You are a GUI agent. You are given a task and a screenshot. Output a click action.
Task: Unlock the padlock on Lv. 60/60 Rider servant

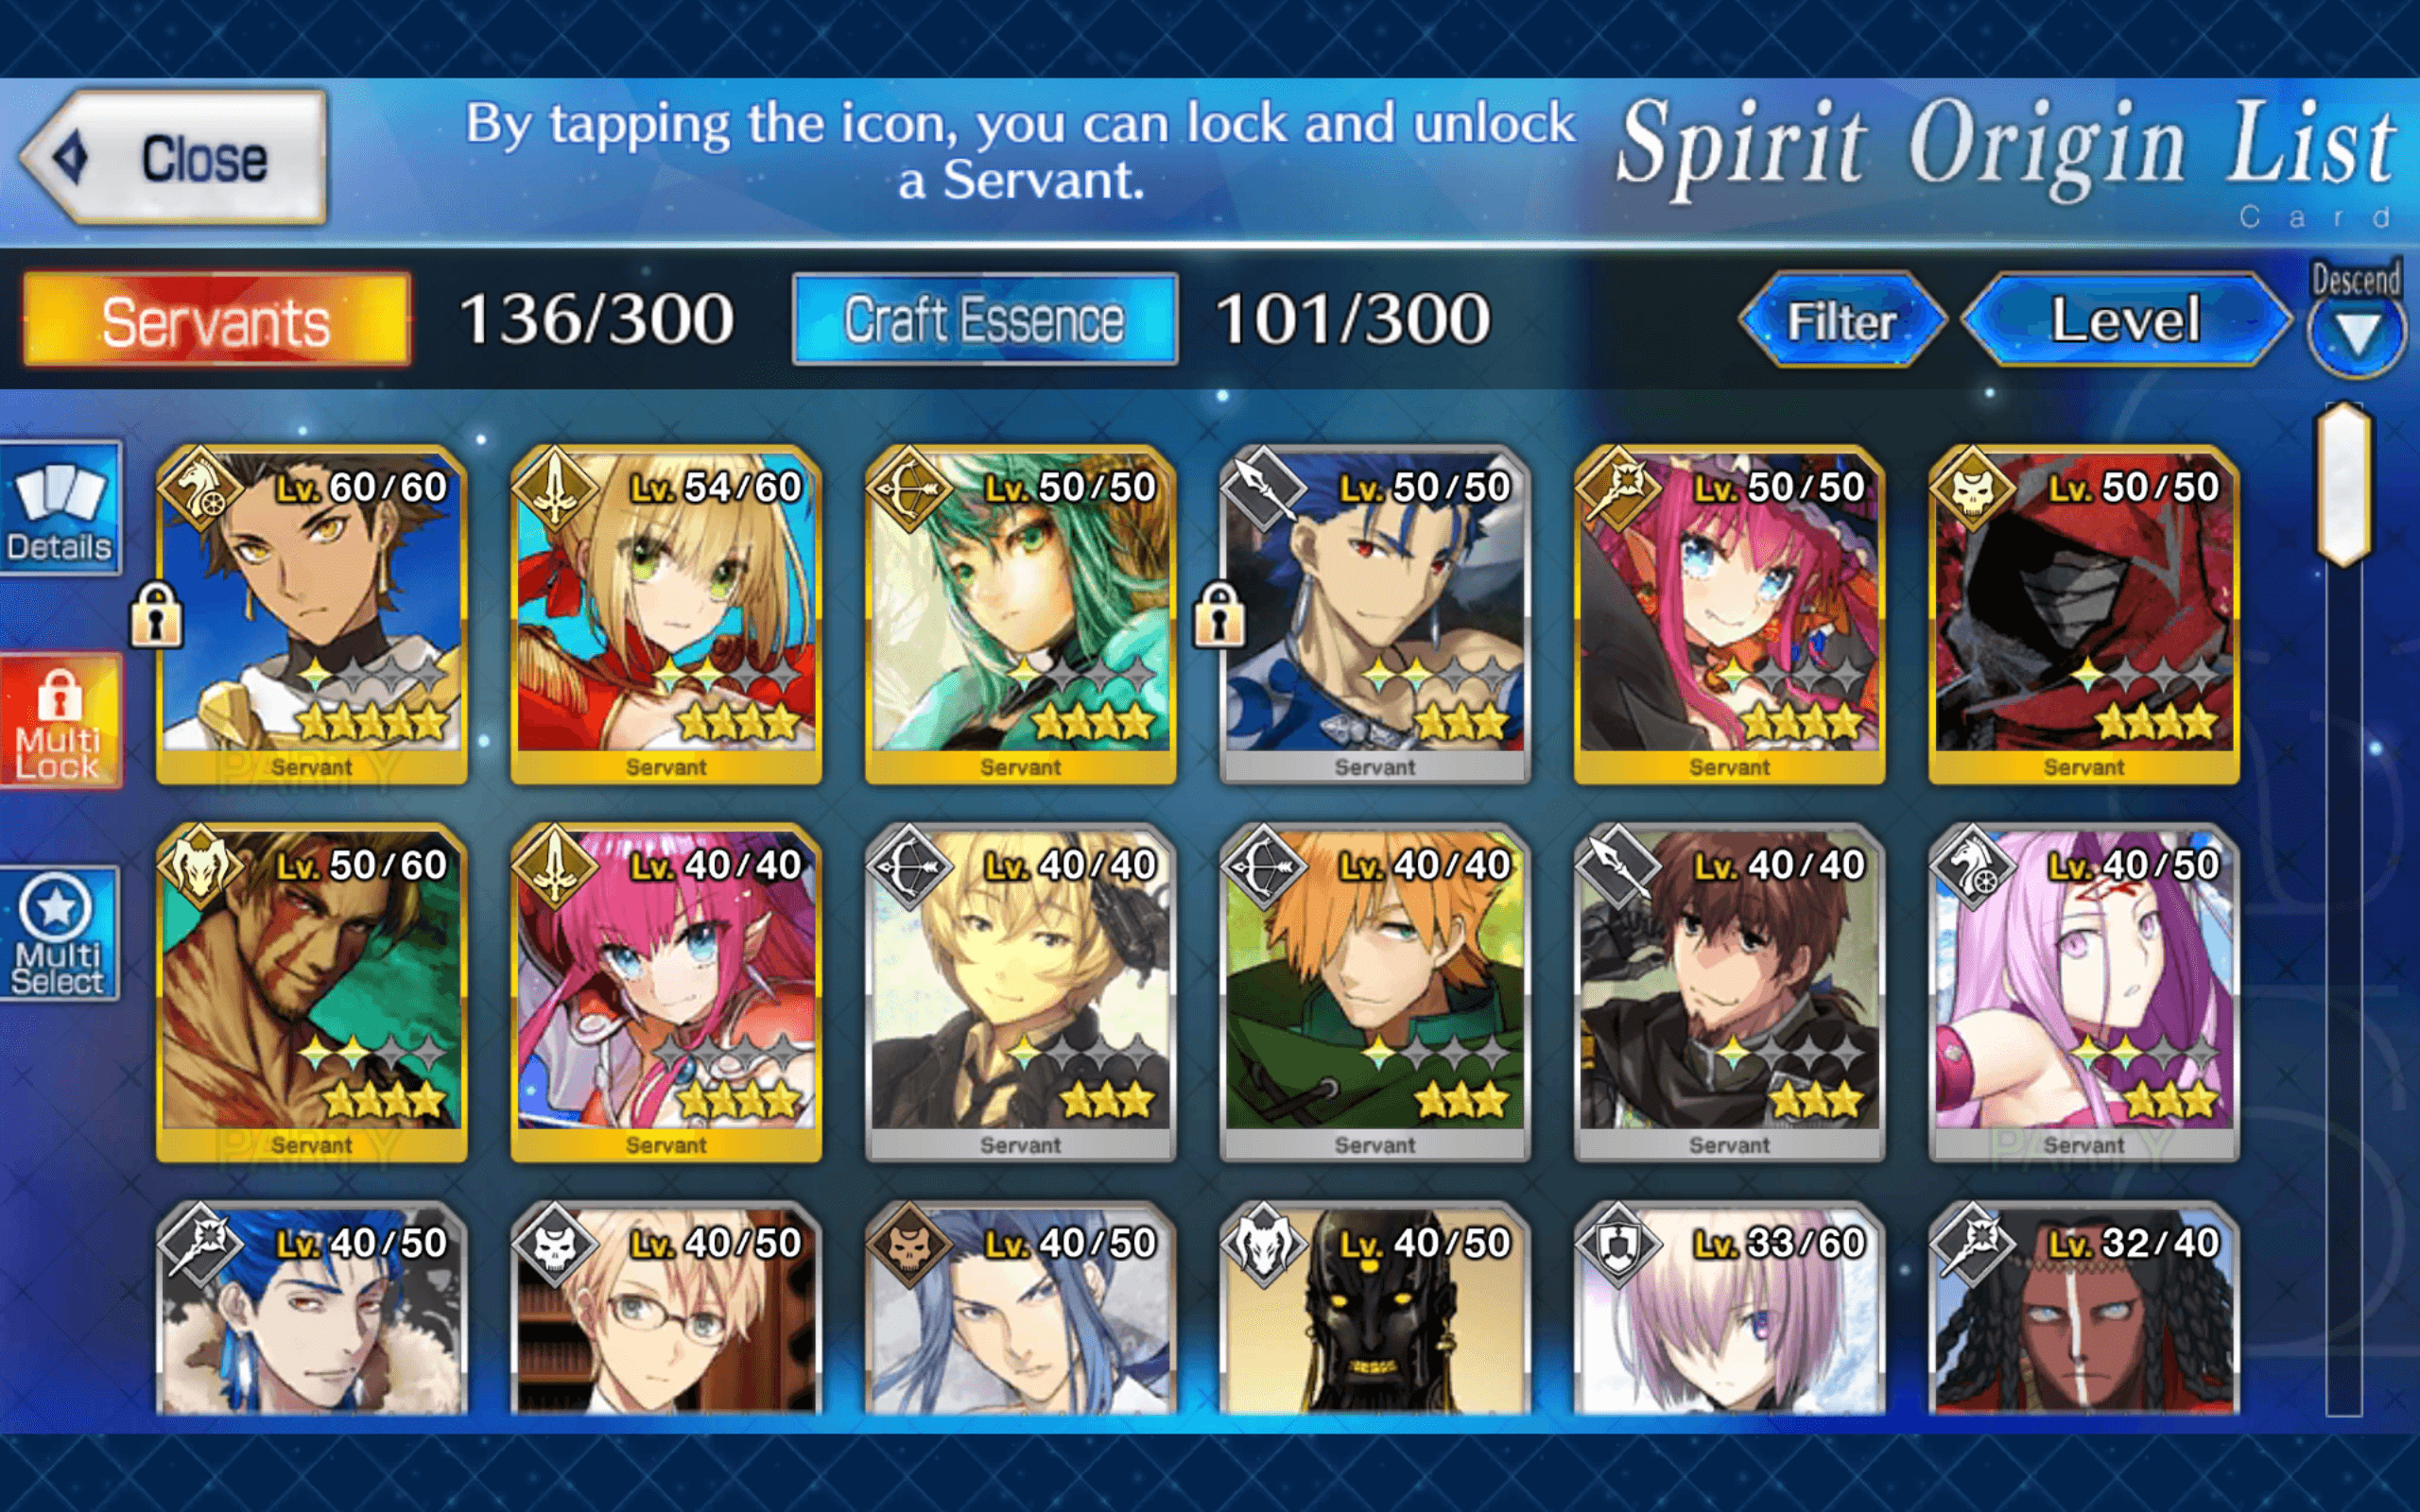pyautogui.click(x=157, y=616)
